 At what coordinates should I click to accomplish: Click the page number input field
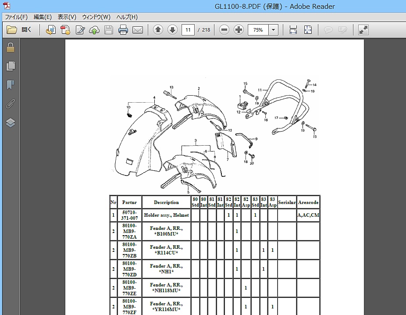point(188,30)
